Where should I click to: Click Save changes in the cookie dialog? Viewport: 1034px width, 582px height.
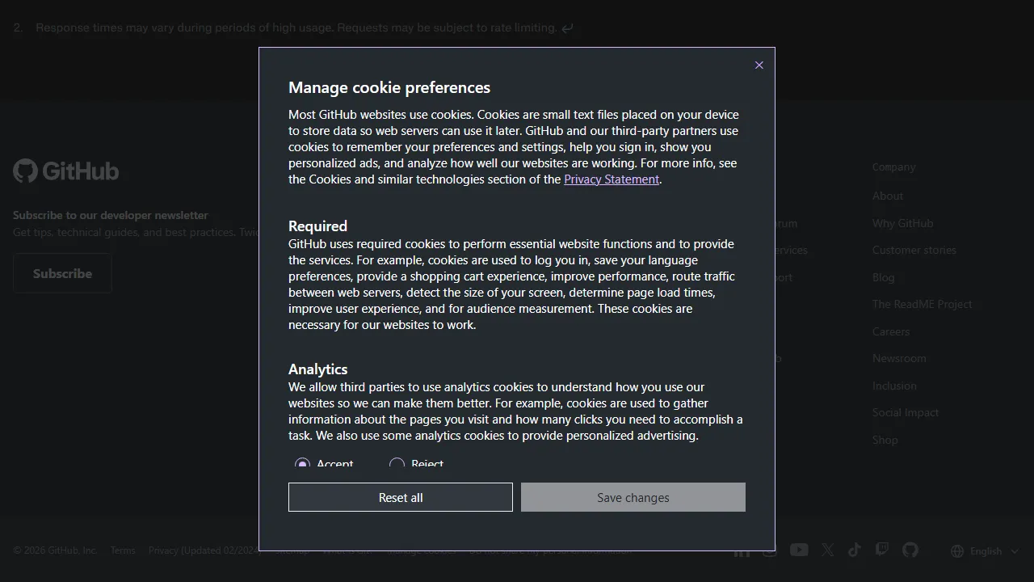point(633,497)
